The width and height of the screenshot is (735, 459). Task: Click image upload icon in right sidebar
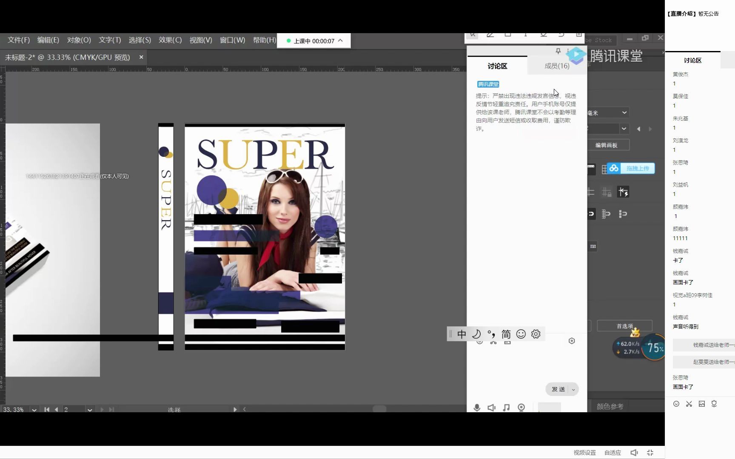coord(702,404)
